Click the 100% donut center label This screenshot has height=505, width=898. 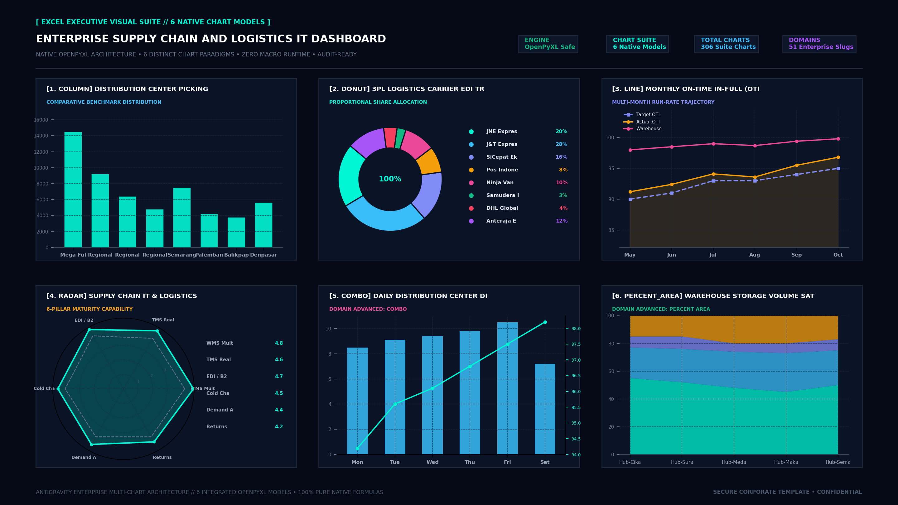pos(390,179)
